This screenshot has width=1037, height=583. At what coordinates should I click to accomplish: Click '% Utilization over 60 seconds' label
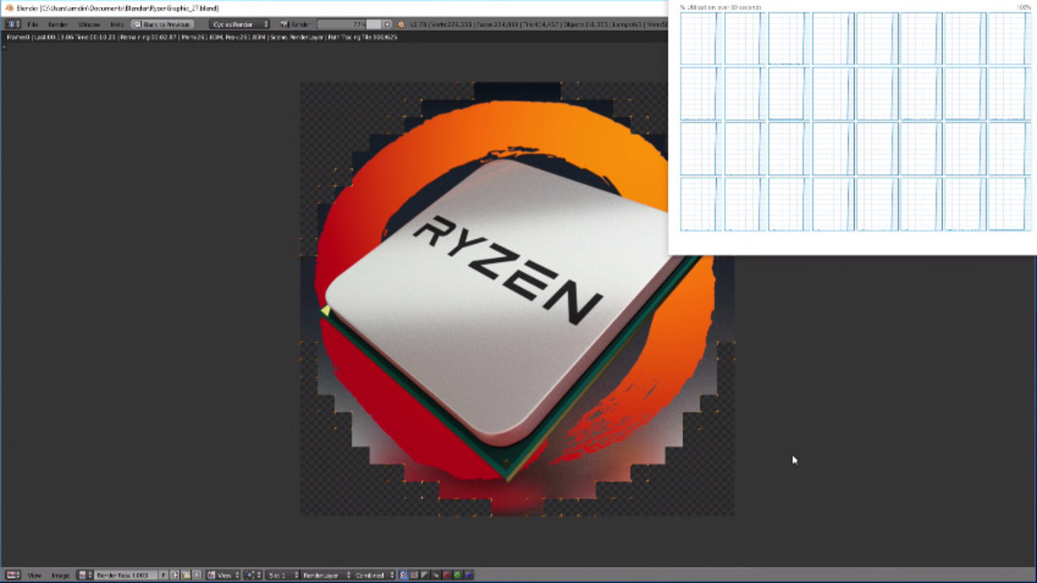[x=720, y=7]
